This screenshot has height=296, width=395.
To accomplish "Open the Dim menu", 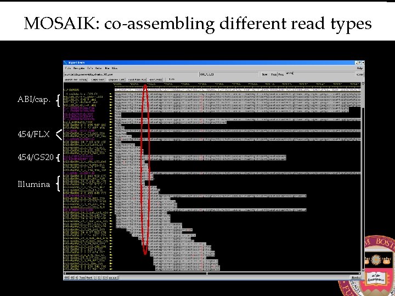I will click(107, 68).
